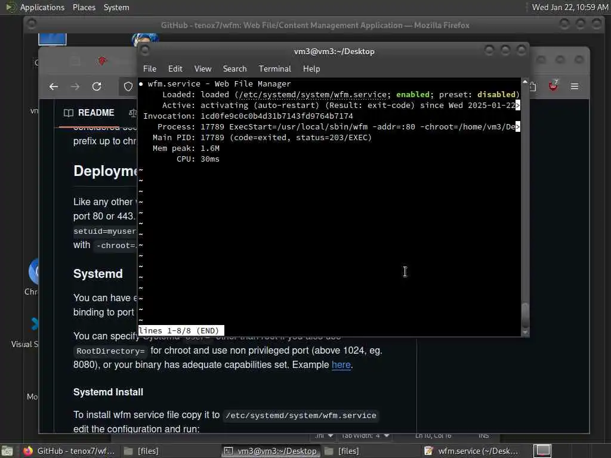The image size is (611, 458).
Task: Click the Systemd Install heading
Action: pos(109,392)
